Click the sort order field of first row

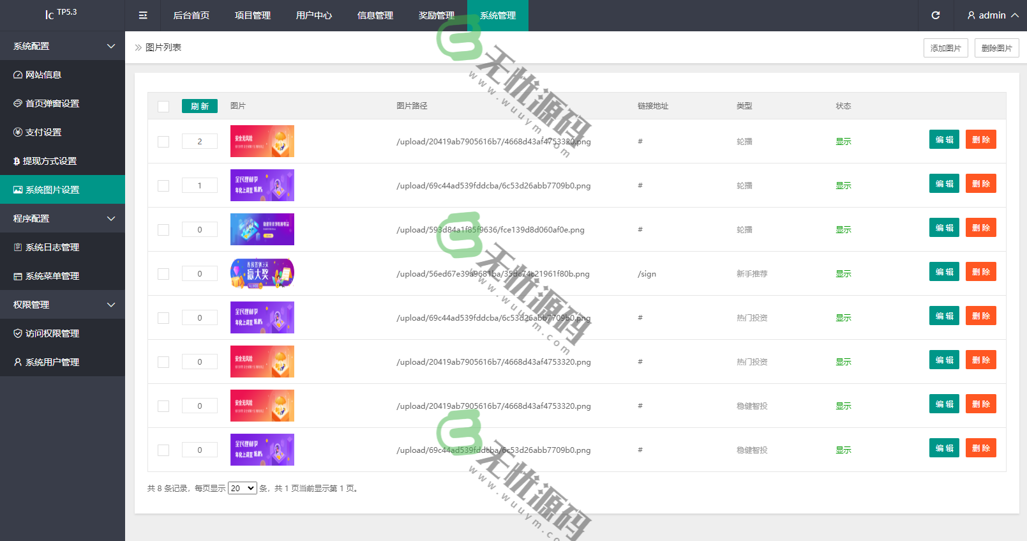tap(199, 141)
